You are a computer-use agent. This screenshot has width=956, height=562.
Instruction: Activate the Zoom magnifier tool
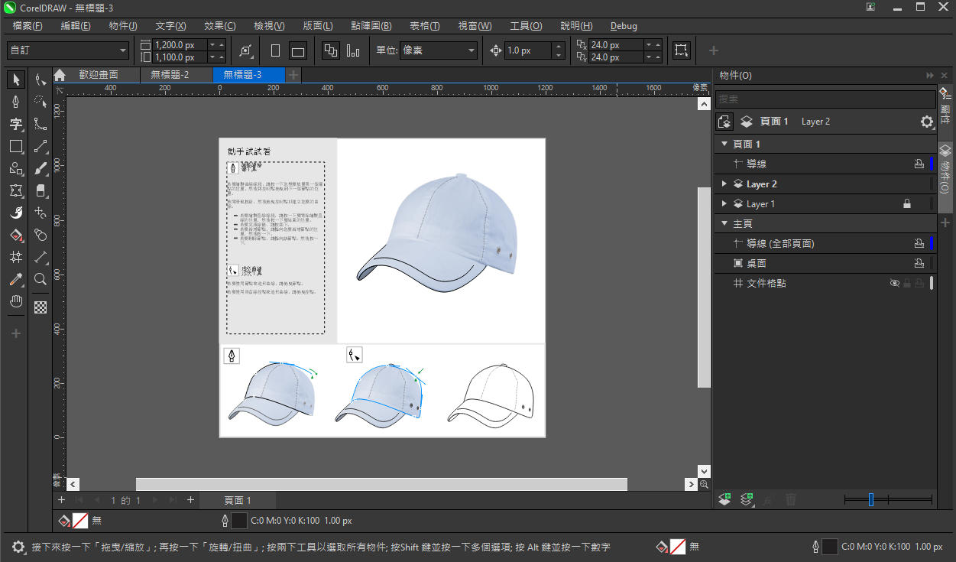click(x=41, y=279)
